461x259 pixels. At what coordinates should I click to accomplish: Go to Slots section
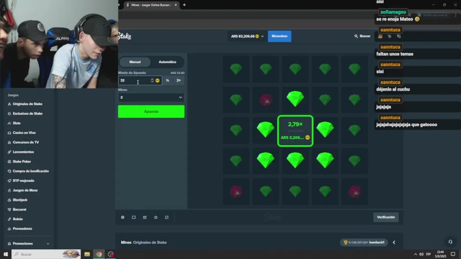point(17,123)
